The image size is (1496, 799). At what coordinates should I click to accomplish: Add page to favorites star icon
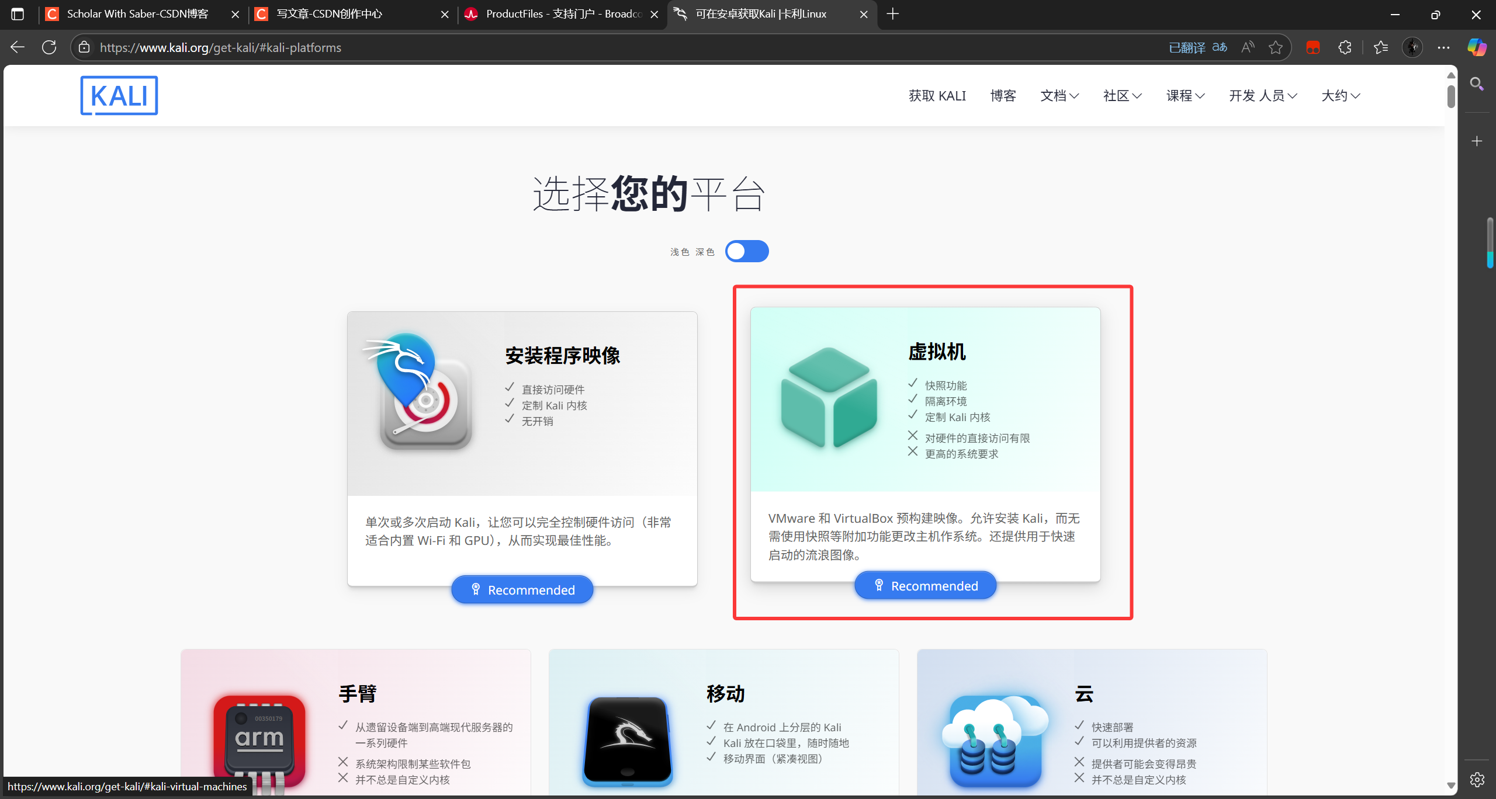pyautogui.click(x=1275, y=47)
